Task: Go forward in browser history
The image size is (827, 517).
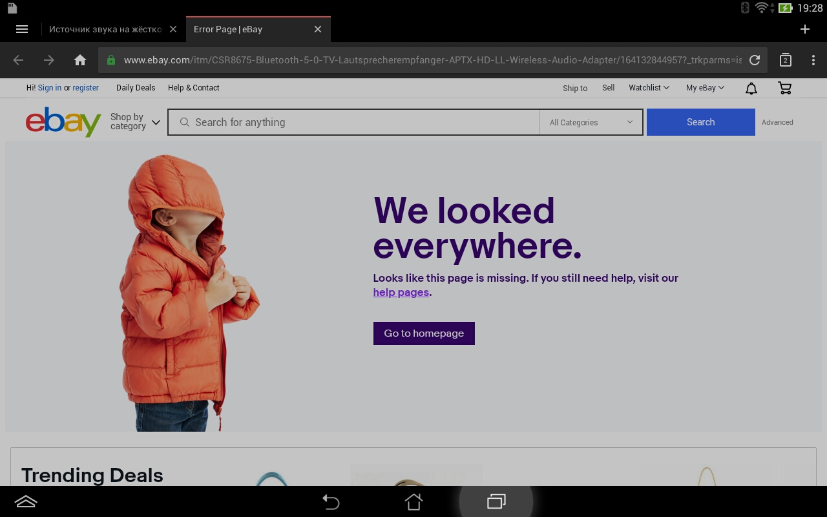Action: point(49,60)
